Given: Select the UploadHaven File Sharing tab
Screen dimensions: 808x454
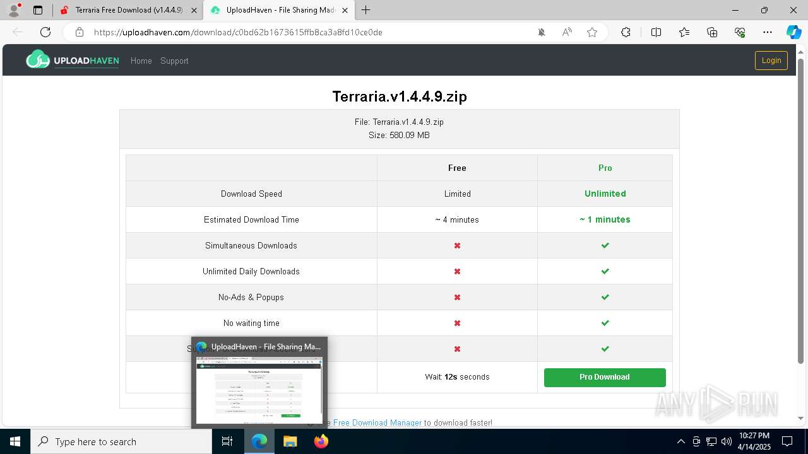Looking at the screenshot, I should pyautogui.click(x=281, y=10).
